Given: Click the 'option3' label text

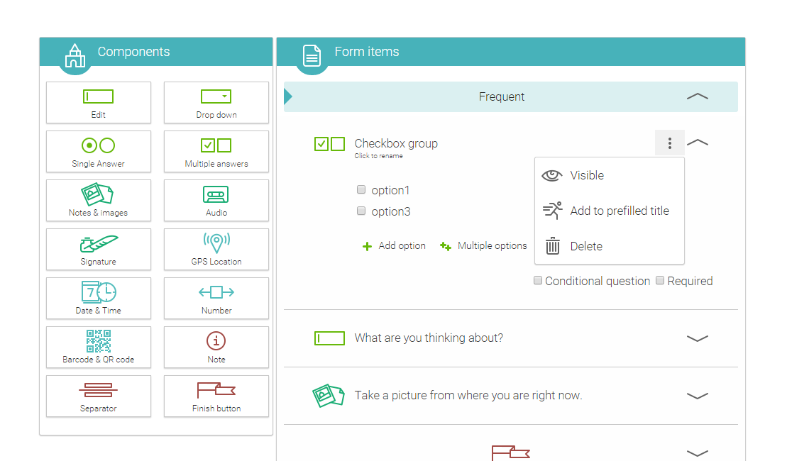Looking at the screenshot, I should [x=391, y=211].
